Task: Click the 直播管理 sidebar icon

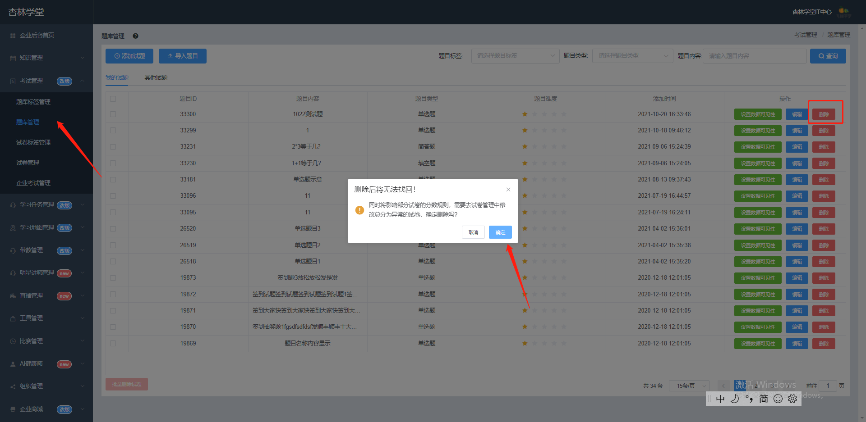Action: tap(13, 296)
